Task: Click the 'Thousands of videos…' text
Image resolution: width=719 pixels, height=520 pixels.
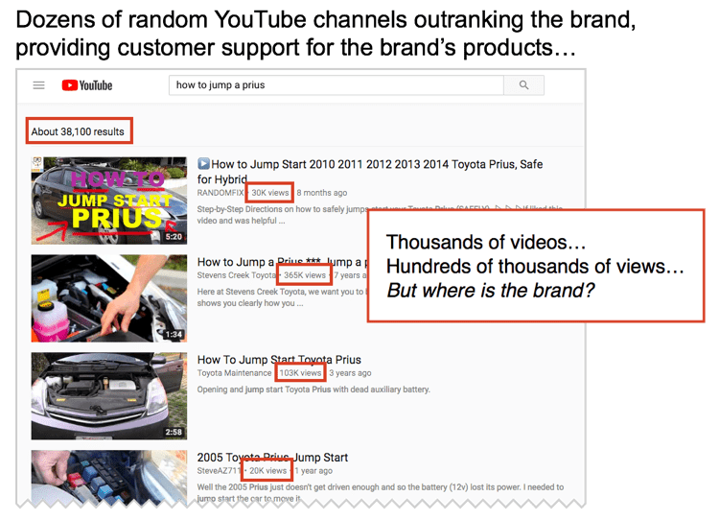Action: coord(486,243)
